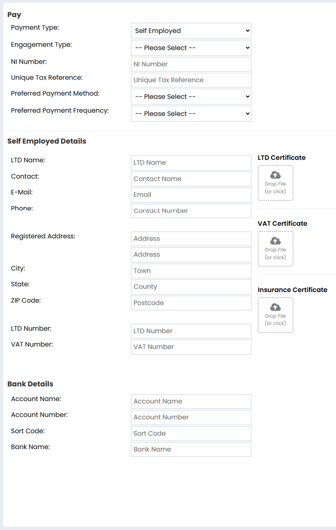Click the 'Sort Code:' label
336x530 pixels.
(x=28, y=431)
